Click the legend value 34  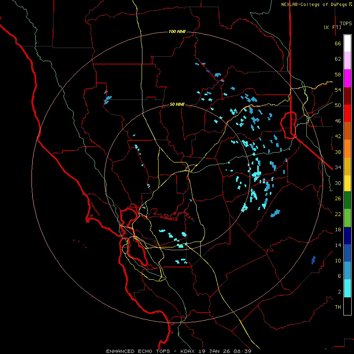coord(338,167)
